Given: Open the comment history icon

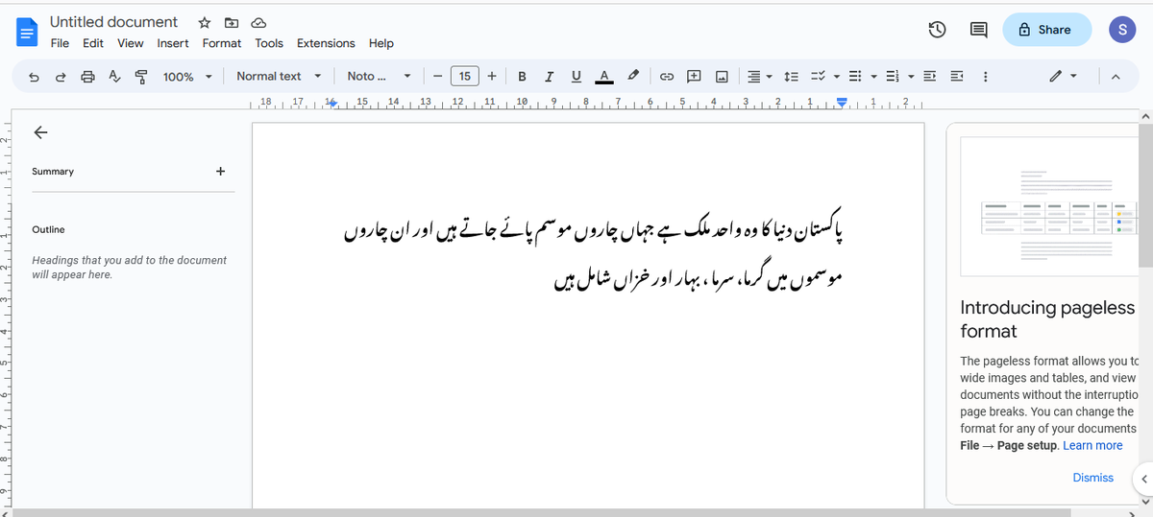Looking at the screenshot, I should [x=979, y=30].
